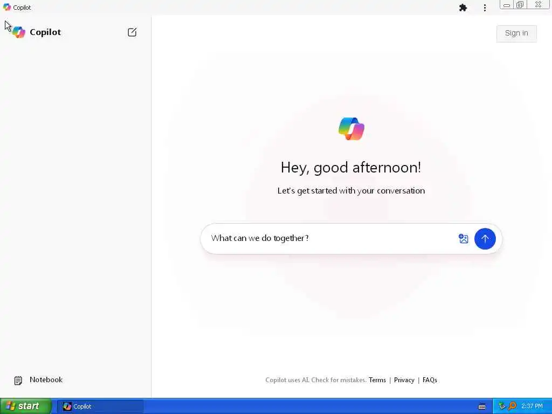The image size is (552, 414).
Task: Restore down the Copilot window
Action: coord(520,5)
